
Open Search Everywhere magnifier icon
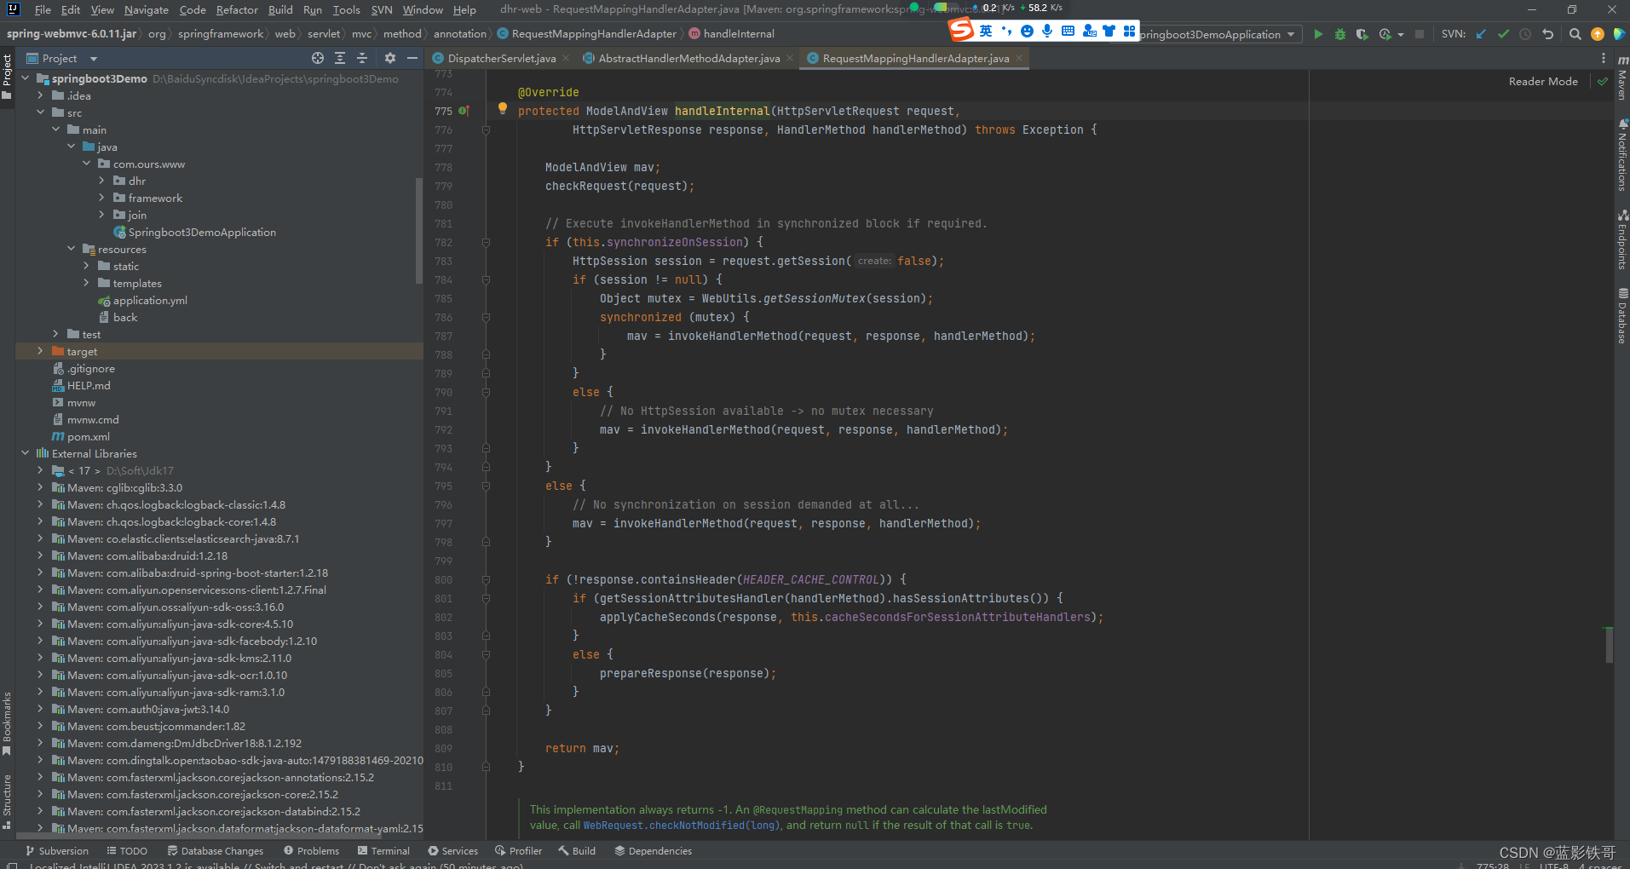tap(1575, 34)
